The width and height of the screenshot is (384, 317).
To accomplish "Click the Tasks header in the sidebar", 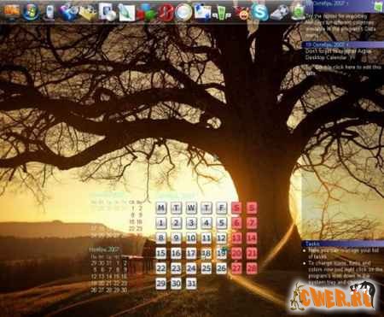I will (343, 244).
